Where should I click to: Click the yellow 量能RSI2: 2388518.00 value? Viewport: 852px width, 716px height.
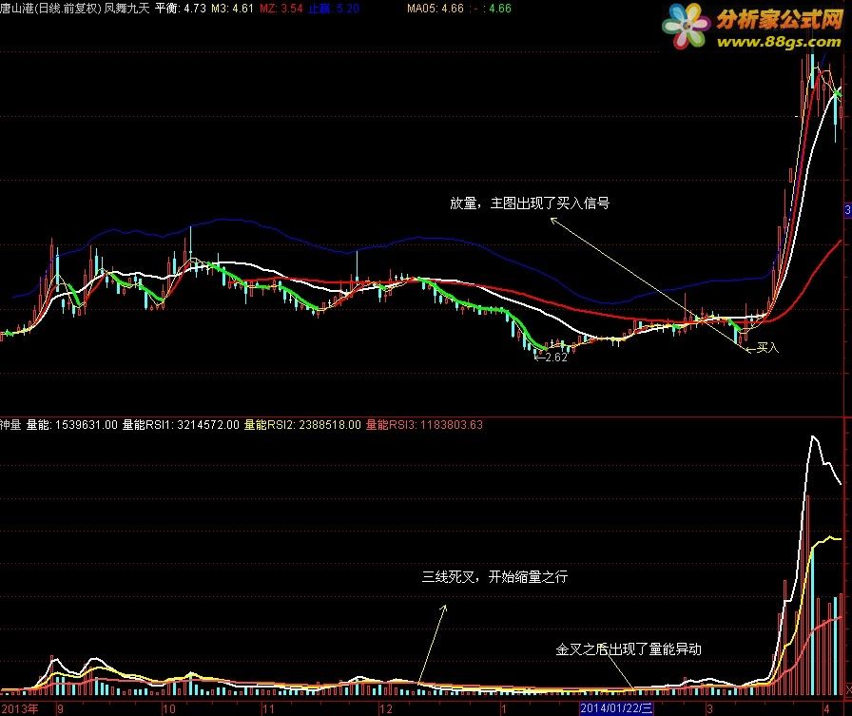302,425
